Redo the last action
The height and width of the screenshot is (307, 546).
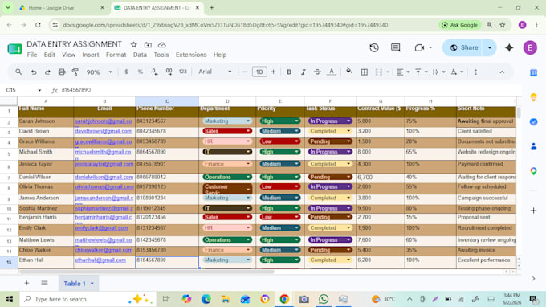coord(47,72)
